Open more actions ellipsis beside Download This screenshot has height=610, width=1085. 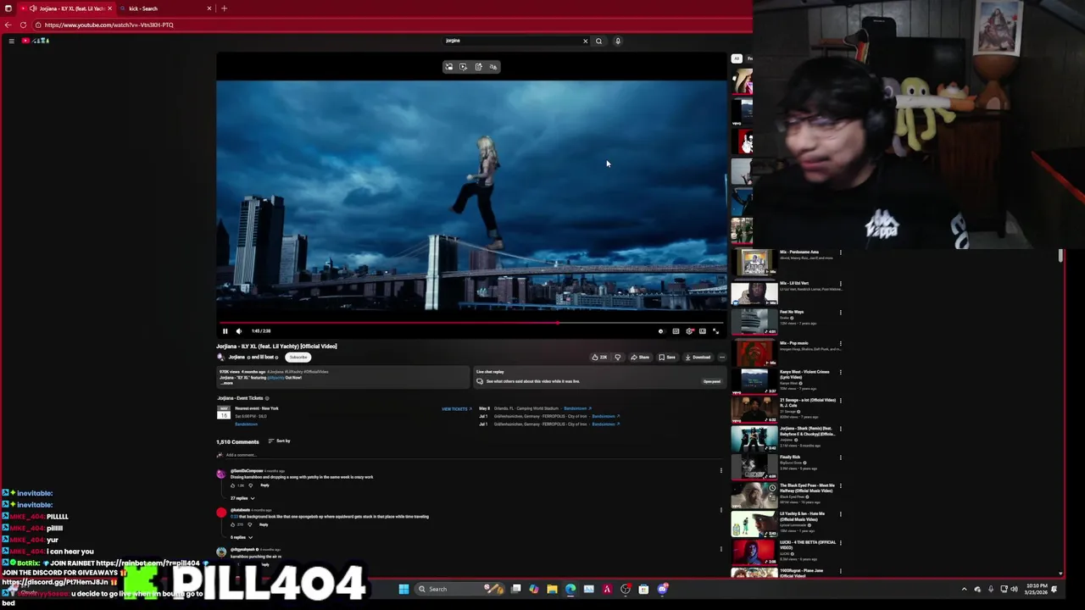(x=721, y=357)
